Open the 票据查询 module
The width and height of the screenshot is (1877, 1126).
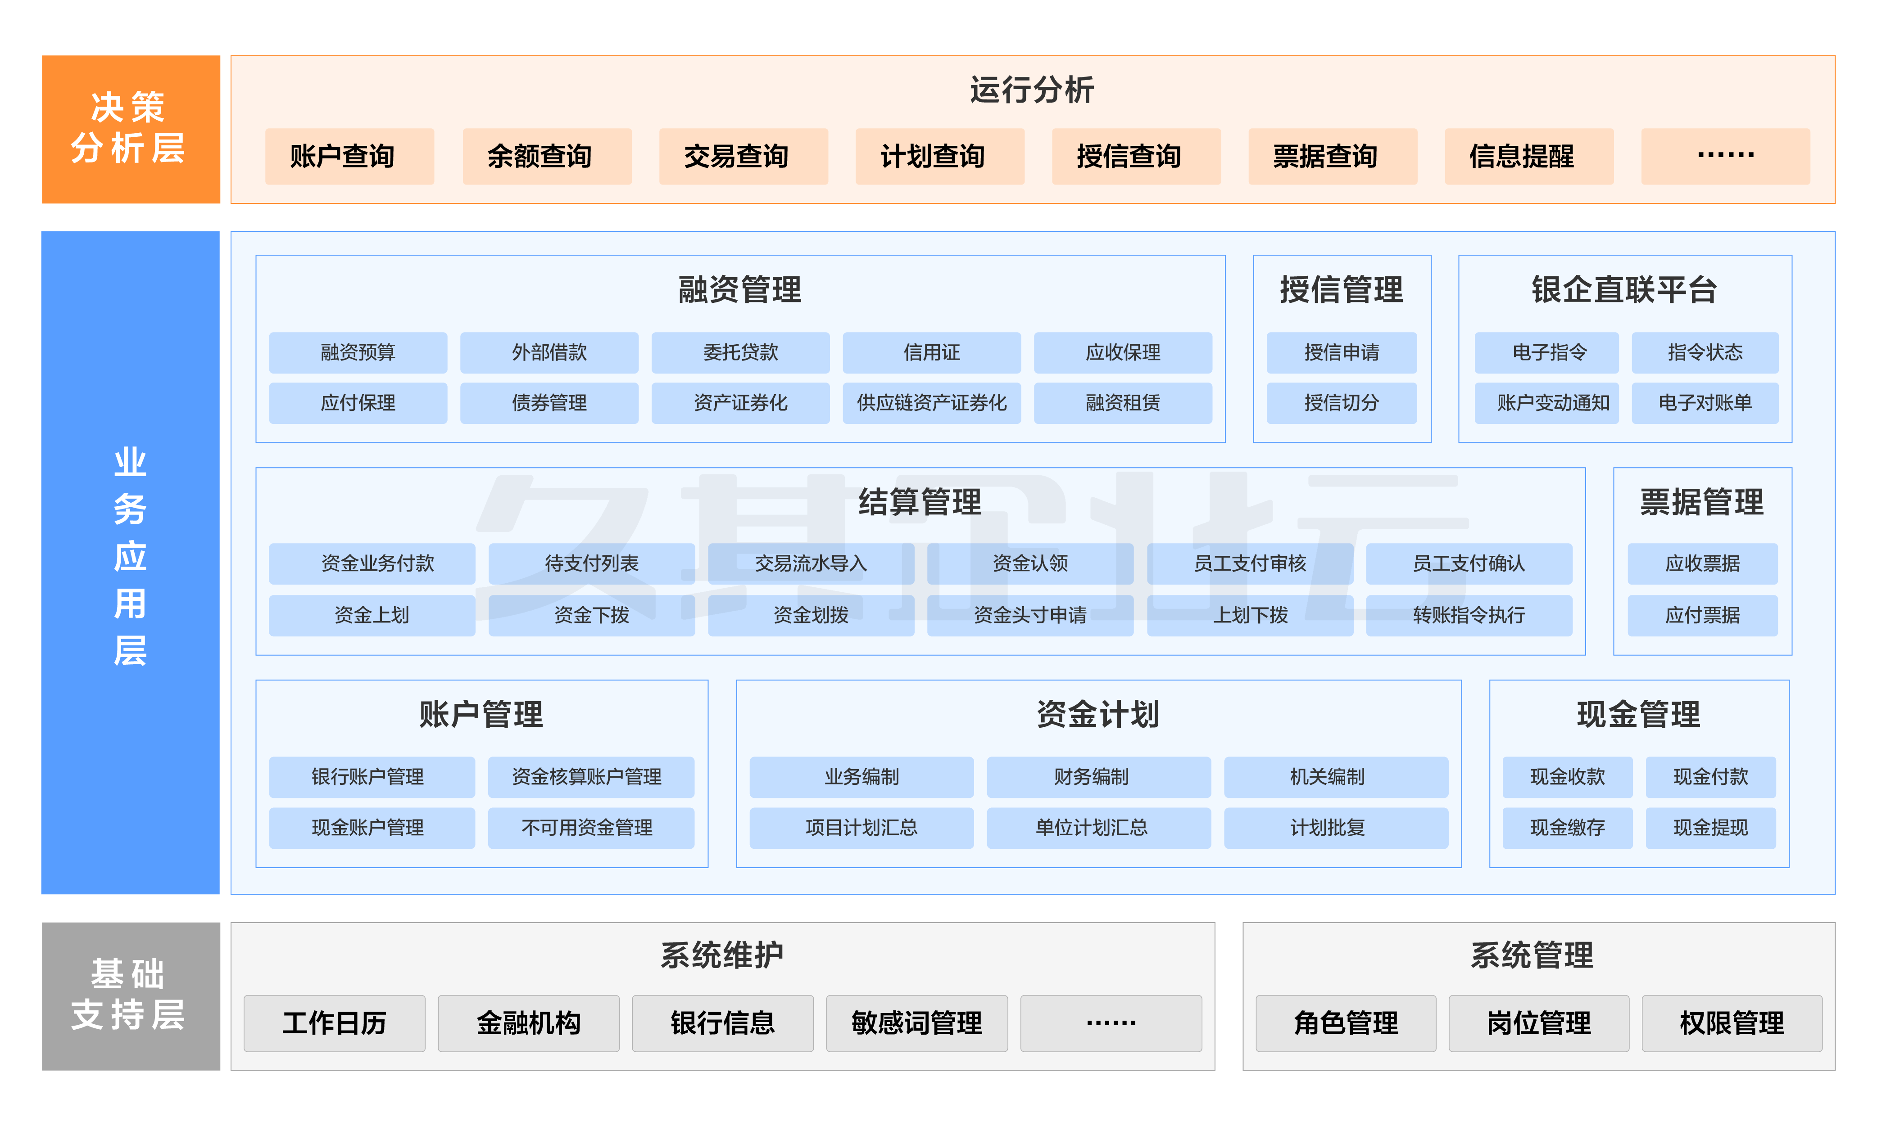click(x=1332, y=156)
